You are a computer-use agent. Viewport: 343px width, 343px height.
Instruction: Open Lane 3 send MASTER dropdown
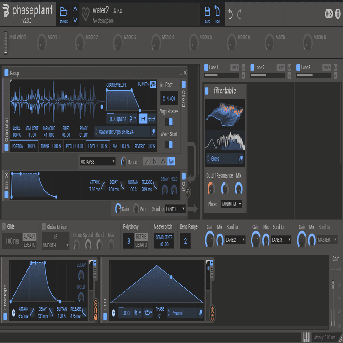point(327,240)
